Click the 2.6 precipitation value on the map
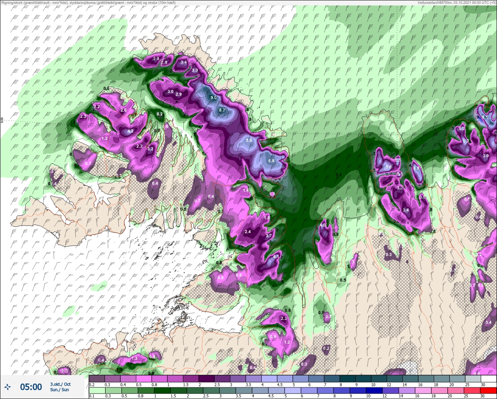The image size is (497, 399). click(x=123, y=110)
